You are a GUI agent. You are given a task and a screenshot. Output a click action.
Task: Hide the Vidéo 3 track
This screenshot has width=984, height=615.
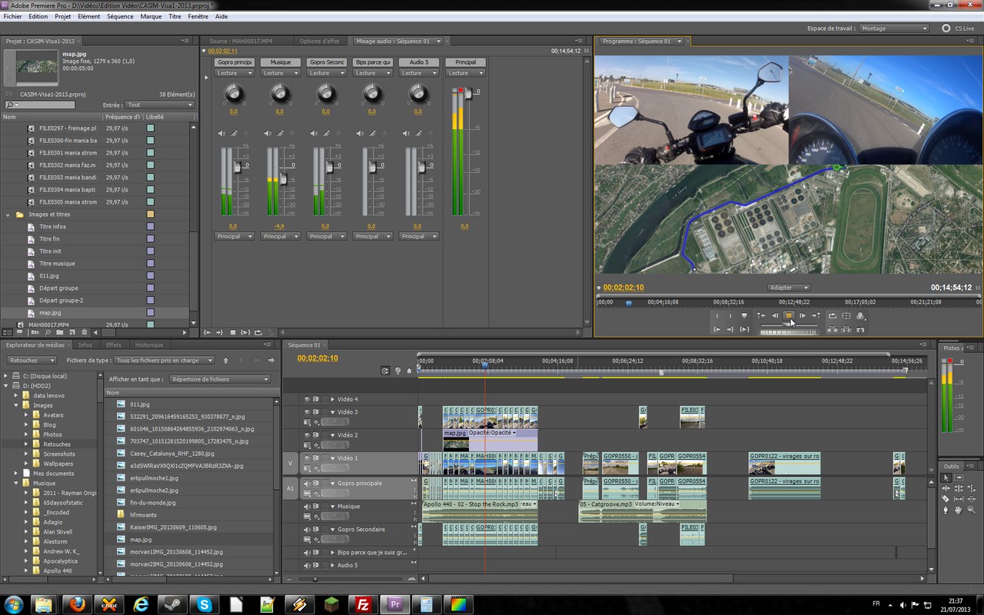point(307,412)
